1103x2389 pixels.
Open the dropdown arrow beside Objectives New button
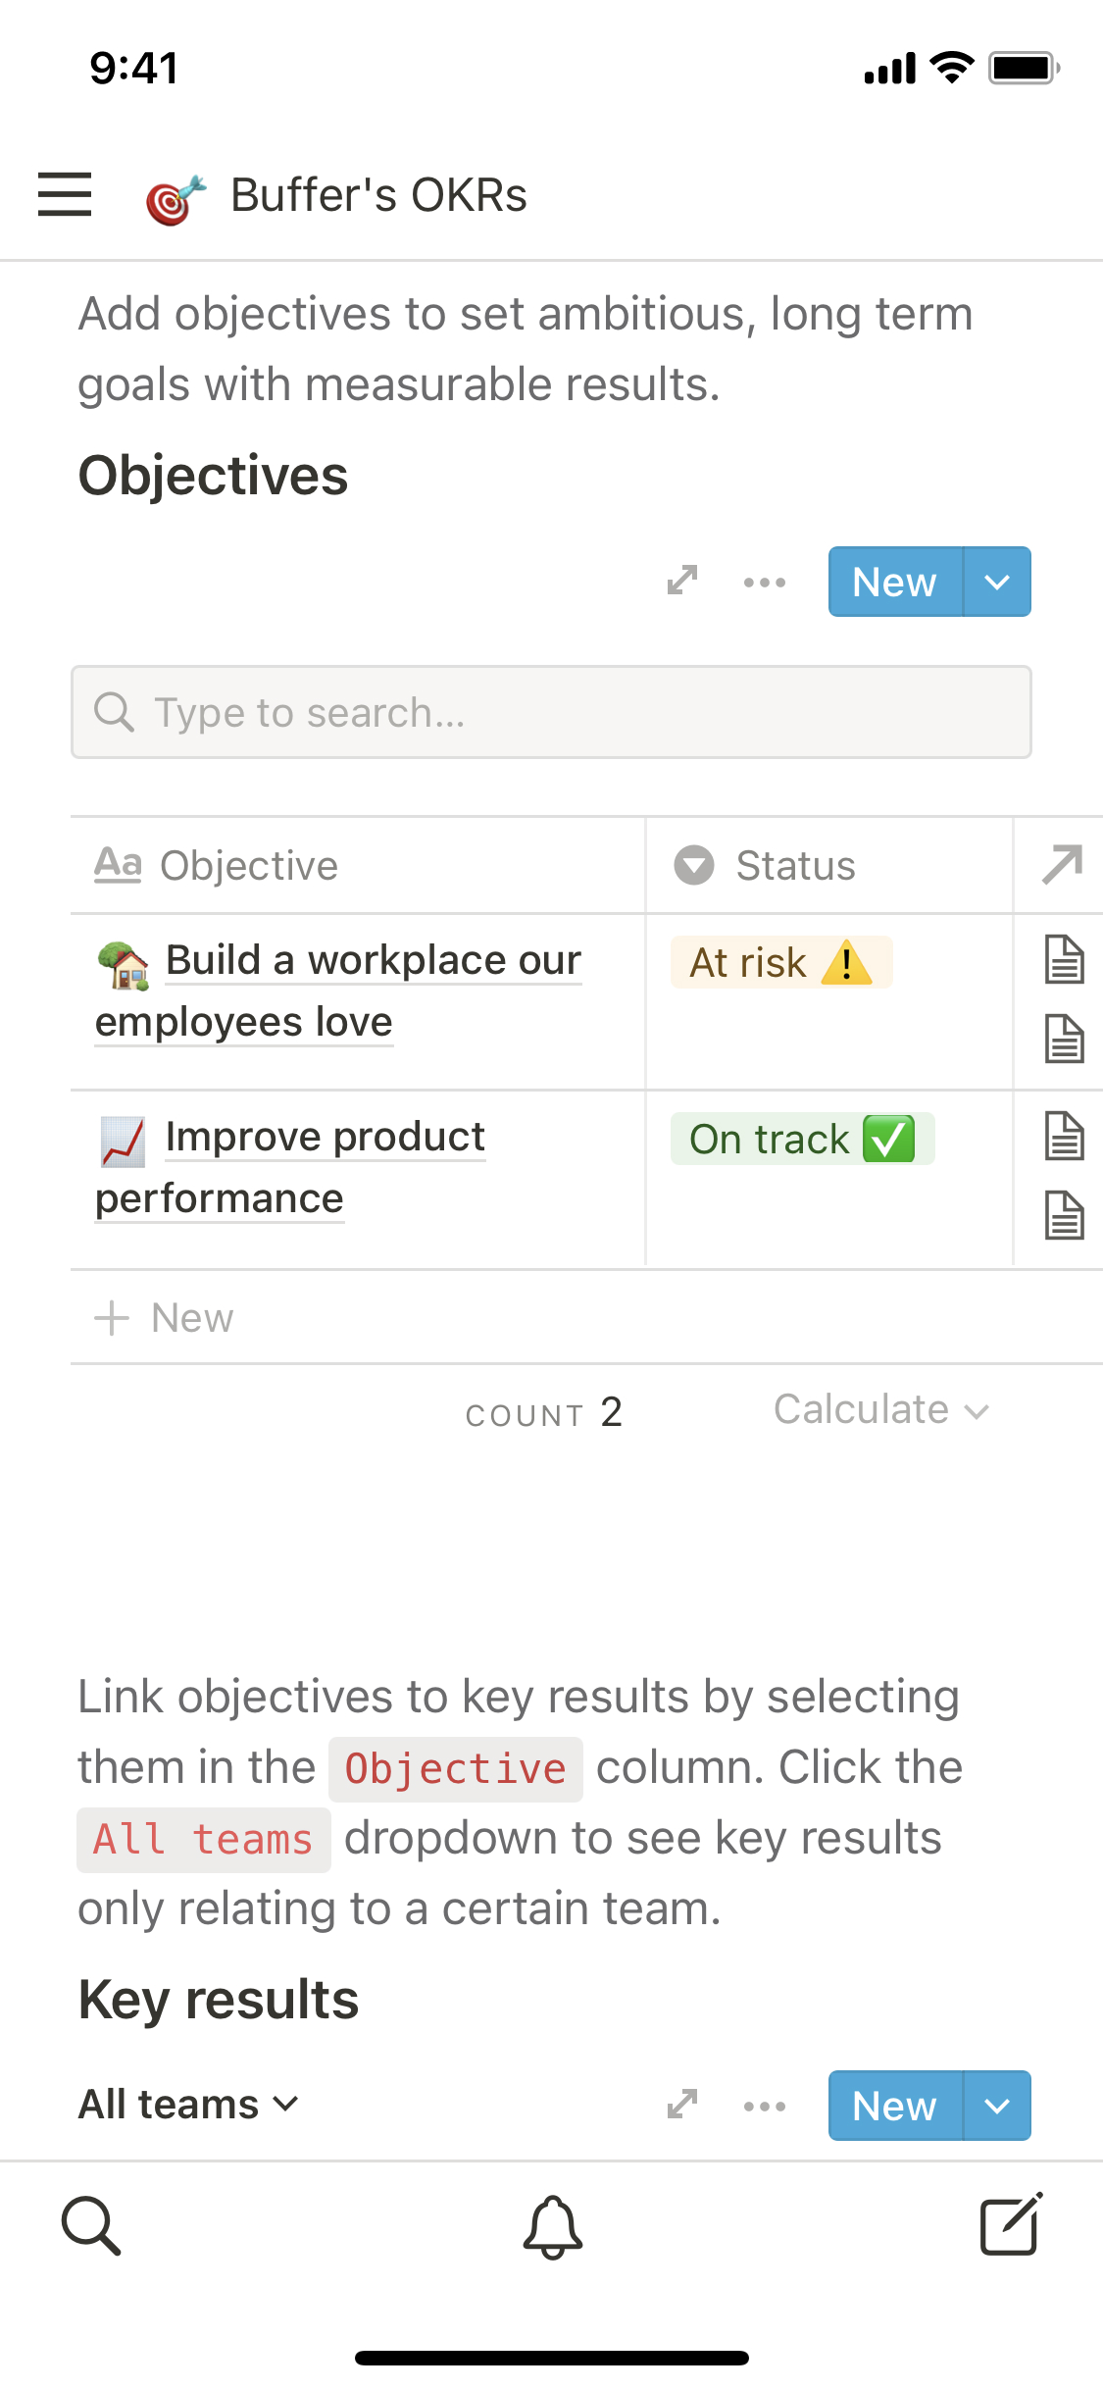coord(997,582)
